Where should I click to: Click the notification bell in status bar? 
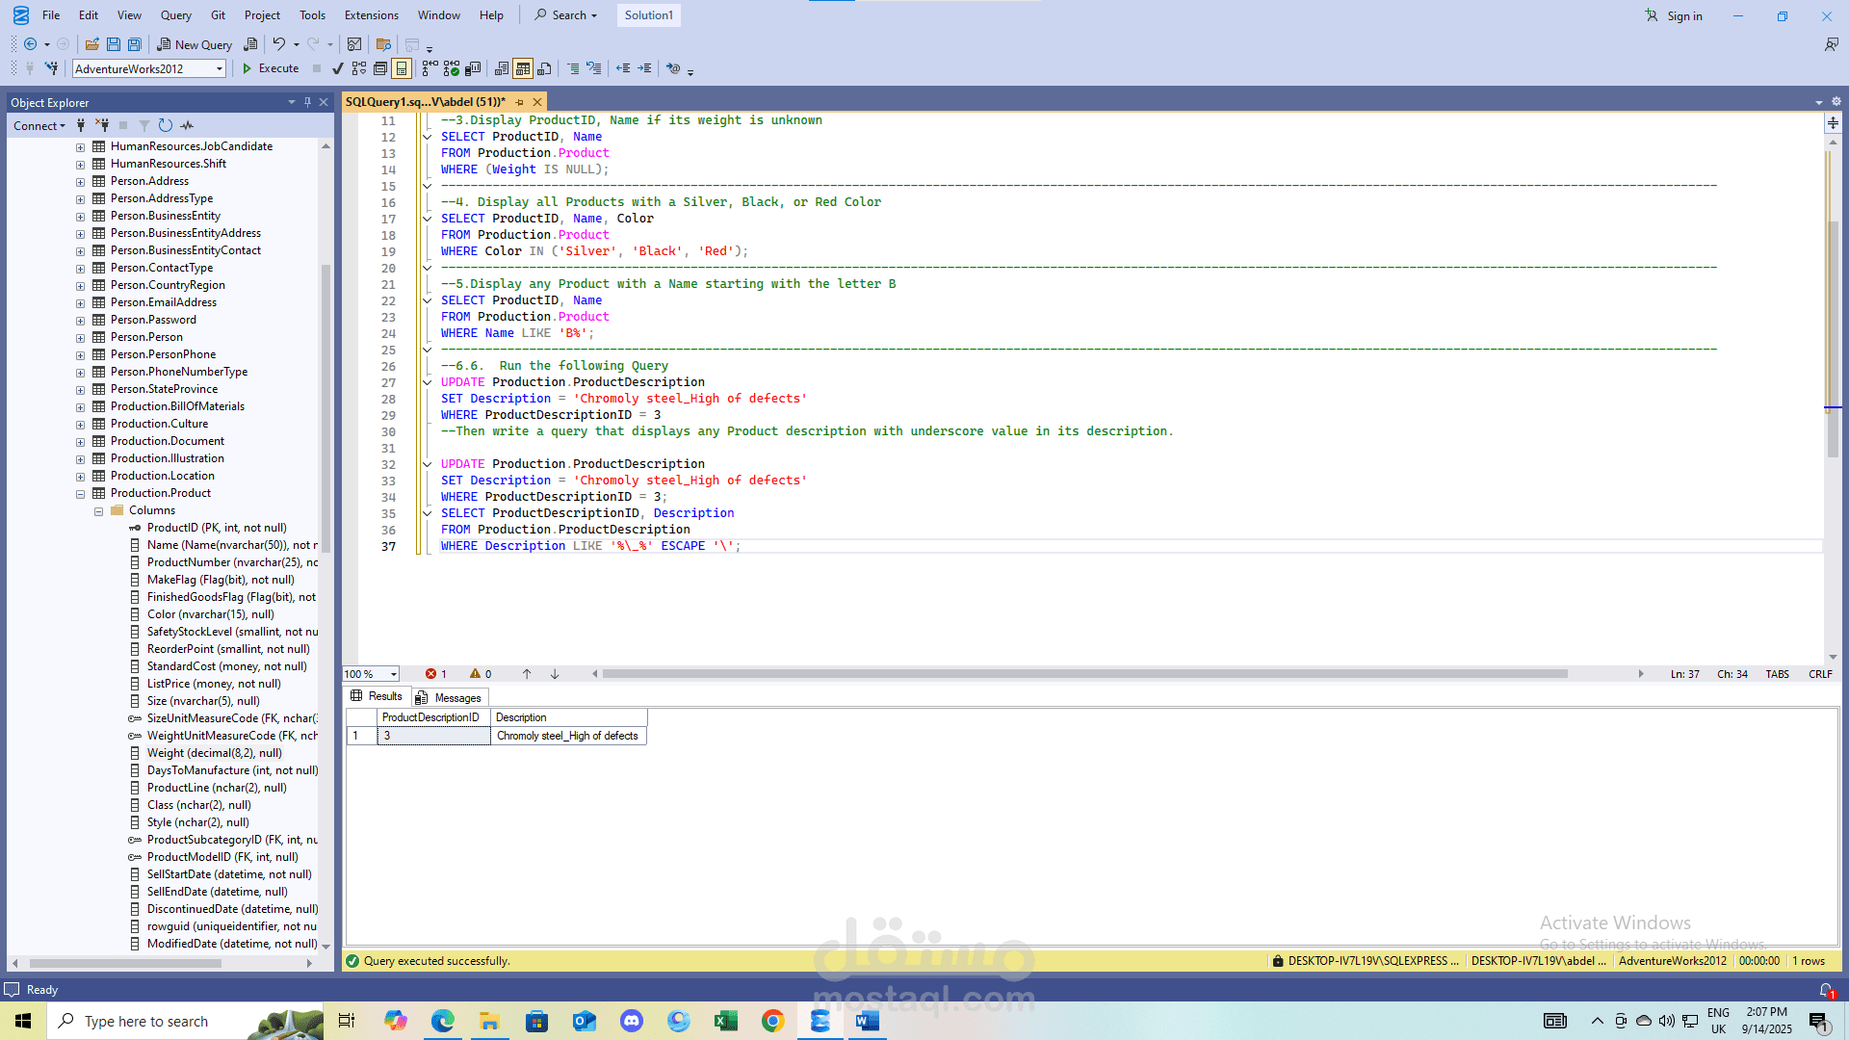(x=1826, y=990)
